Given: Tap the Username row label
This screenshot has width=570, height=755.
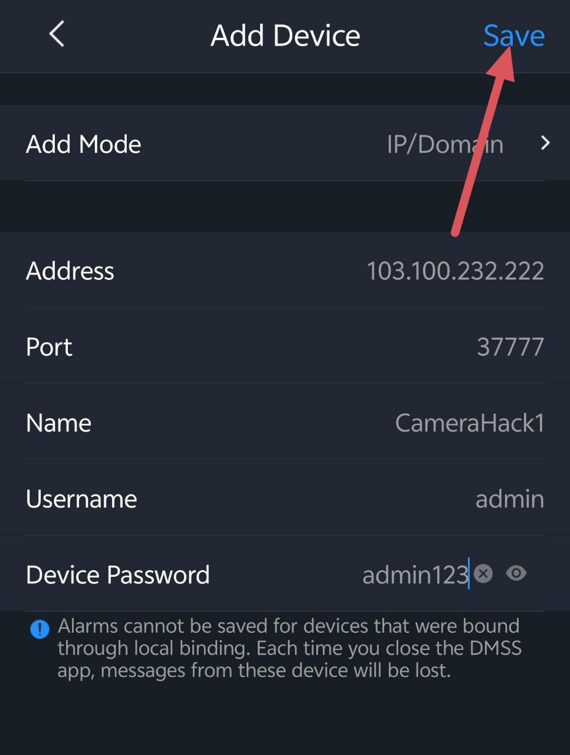Looking at the screenshot, I should coord(81,499).
